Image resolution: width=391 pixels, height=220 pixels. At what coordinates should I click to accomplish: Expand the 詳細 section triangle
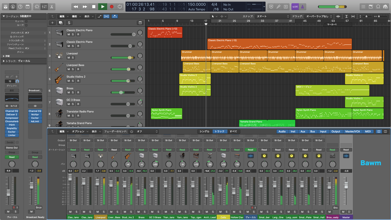click(4, 56)
